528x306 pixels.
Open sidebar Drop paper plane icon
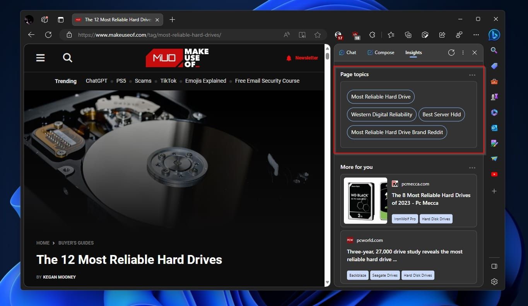pyautogui.click(x=494, y=159)
